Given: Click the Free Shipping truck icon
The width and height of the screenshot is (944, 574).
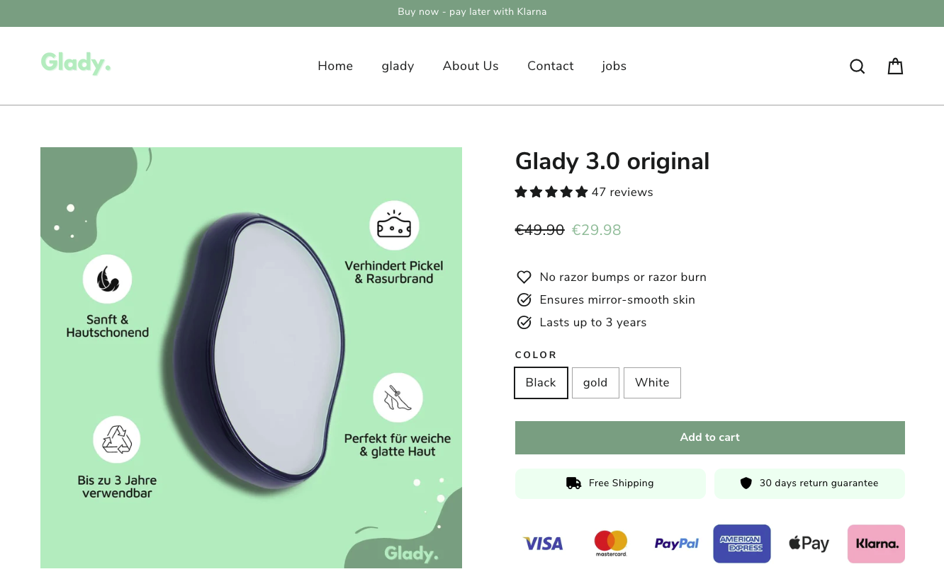Looking at the screenshot, I should (x=573, y=483).
